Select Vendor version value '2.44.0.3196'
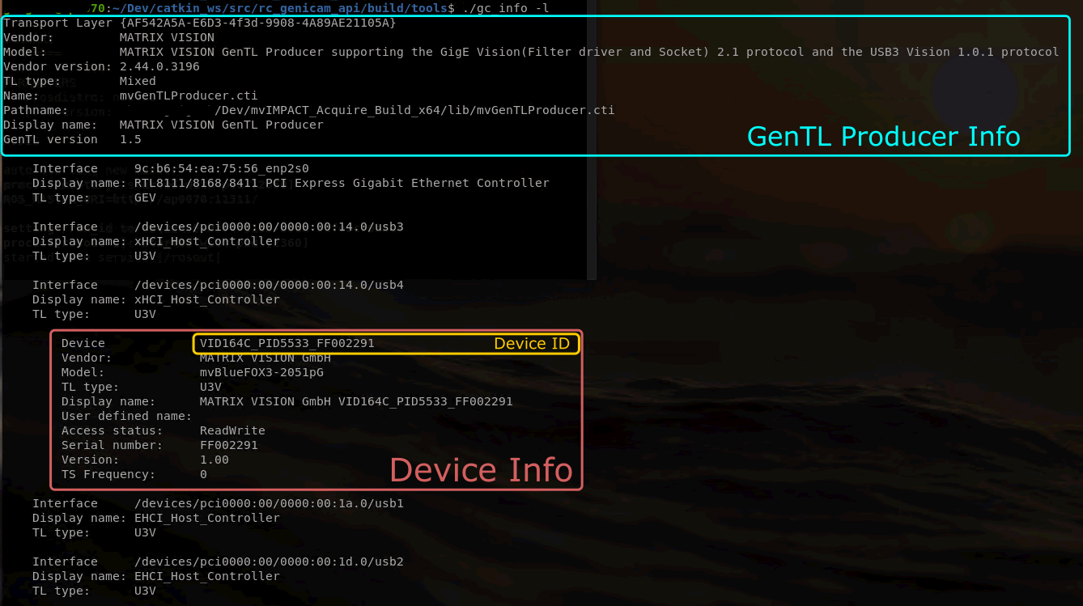1083x606 pixels. pos(159,66)
